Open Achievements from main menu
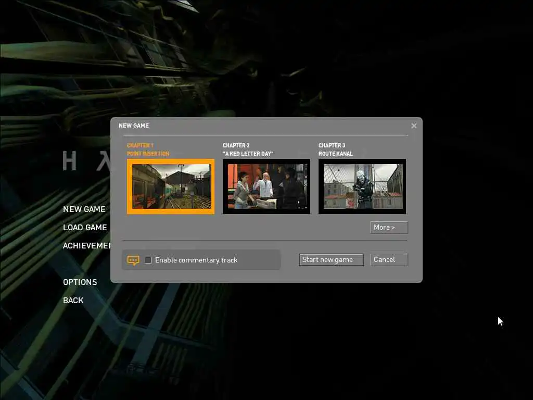The width and height of the screenshot is (533, 400). point(87,246)
